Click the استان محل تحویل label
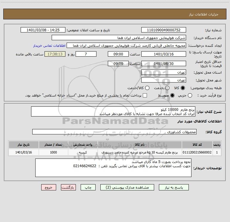The height and width of the screenshot is (222, 230). coord(208,72)
